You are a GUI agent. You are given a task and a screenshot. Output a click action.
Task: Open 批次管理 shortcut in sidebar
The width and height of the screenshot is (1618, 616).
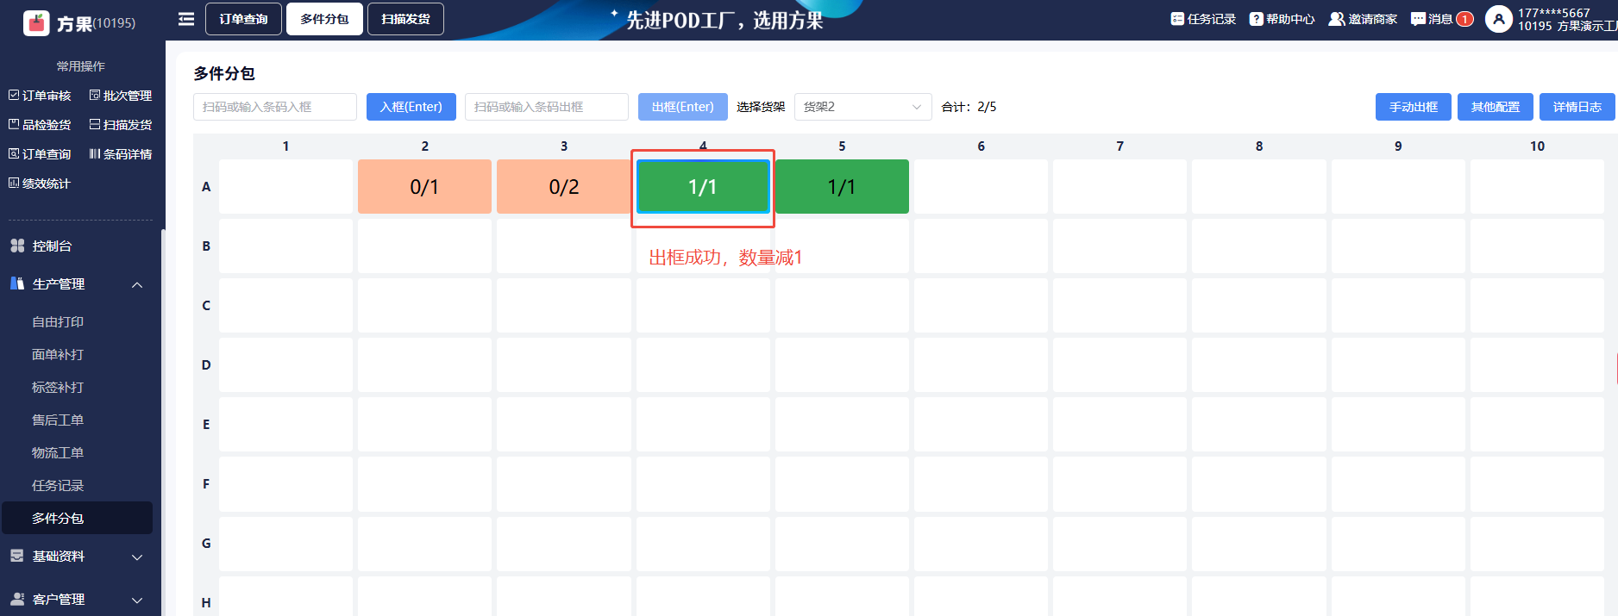coord(121,96)
